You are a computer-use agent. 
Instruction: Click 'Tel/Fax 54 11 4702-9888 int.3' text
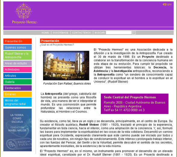124,110
